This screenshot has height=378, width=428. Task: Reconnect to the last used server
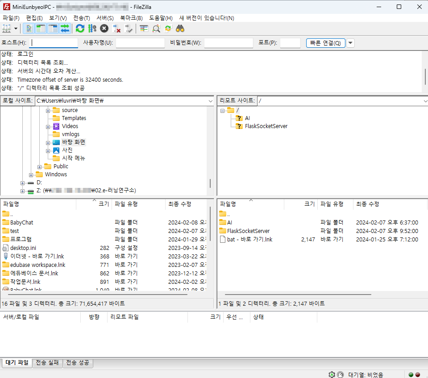(129, 29)
